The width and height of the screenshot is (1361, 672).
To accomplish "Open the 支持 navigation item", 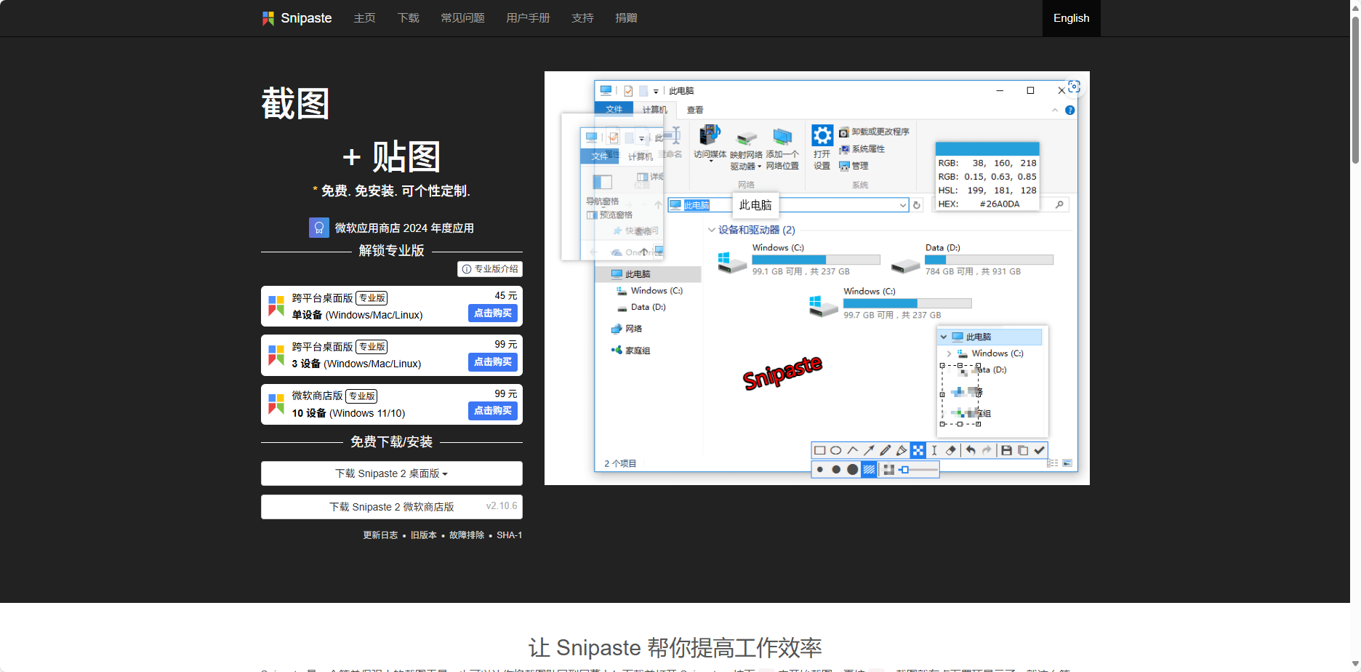I will (582, 18).
